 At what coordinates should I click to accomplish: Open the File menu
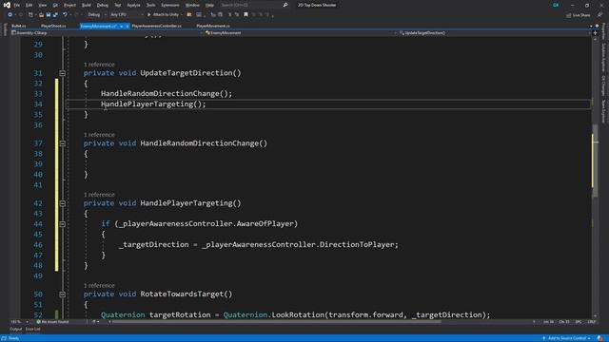(17, 5)
